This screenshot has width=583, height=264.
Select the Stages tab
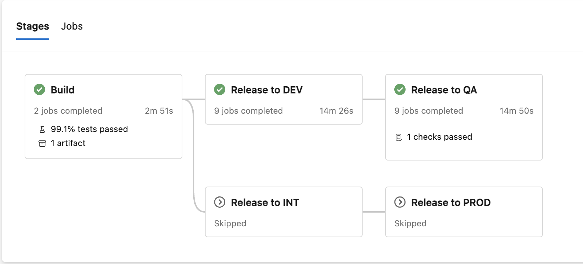pos(33,26)
